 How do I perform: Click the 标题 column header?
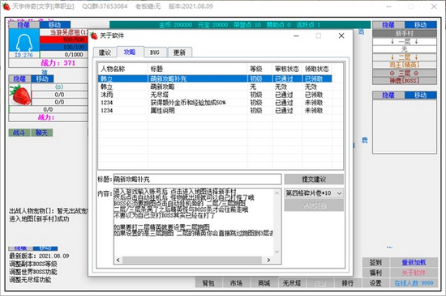pyautogui.click(x=198, y=69)
